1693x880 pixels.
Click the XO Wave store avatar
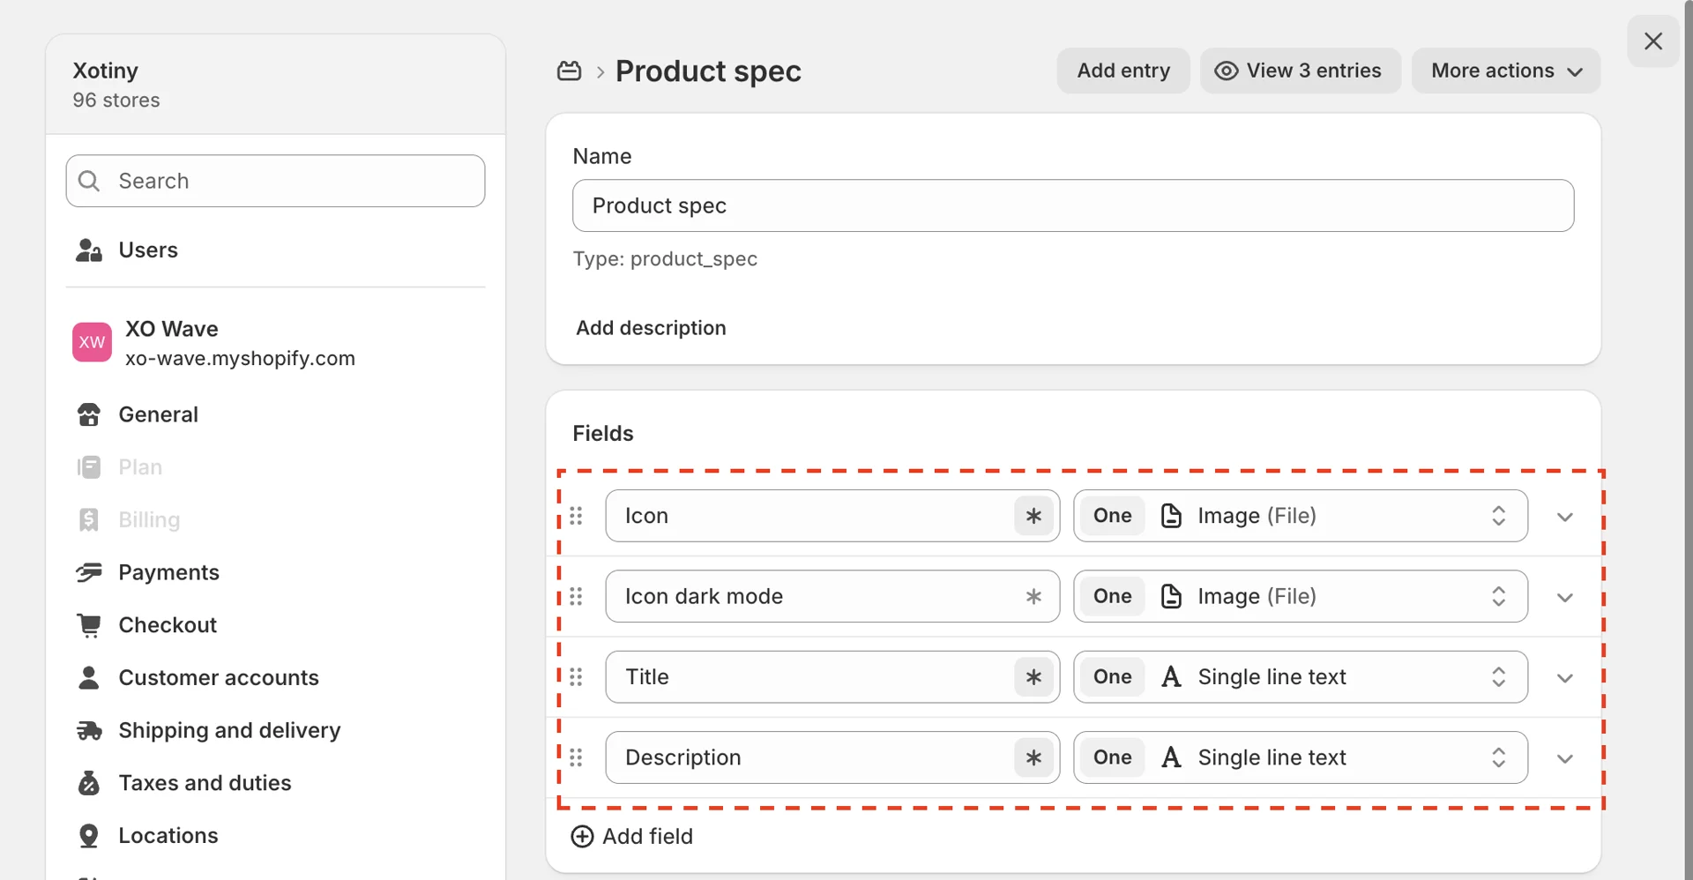[92, 342]
